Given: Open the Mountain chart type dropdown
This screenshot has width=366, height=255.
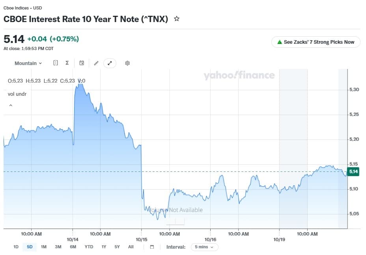Looking at the screenshot, I should [28, 63].
